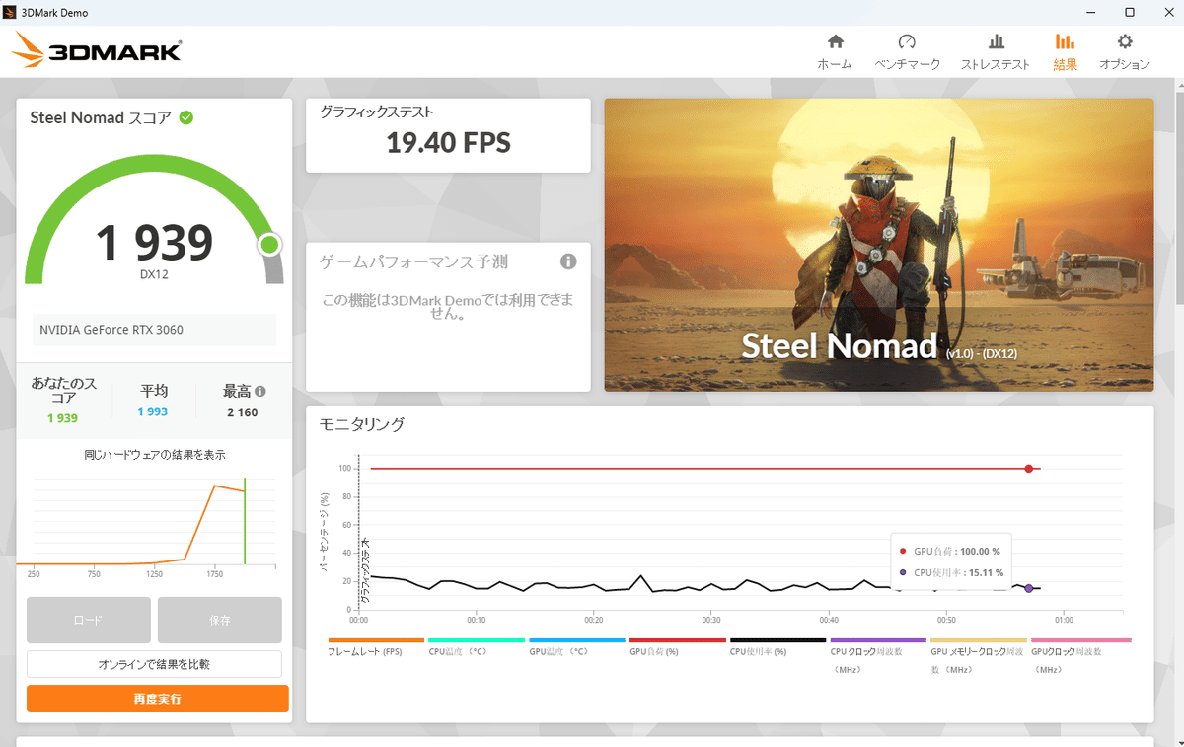Click info icon beside 最高 score

coord(260,391)
